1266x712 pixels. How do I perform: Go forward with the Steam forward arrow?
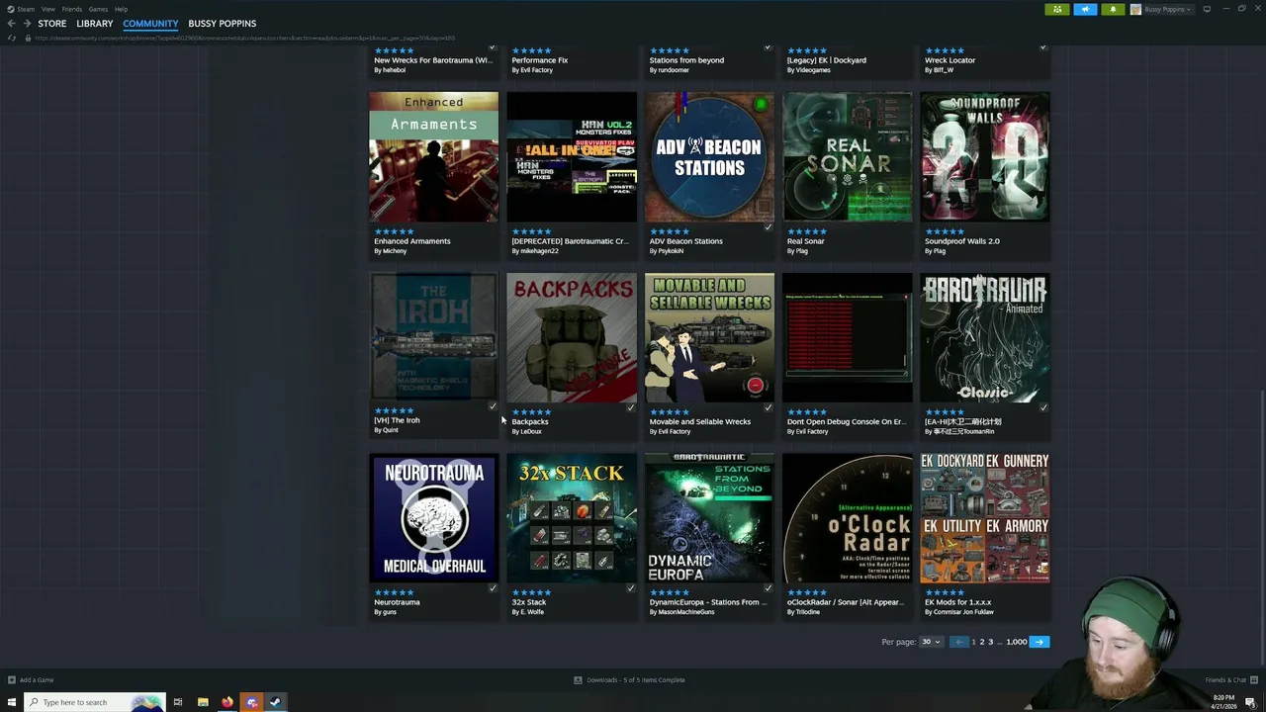[x=26, y=24]
